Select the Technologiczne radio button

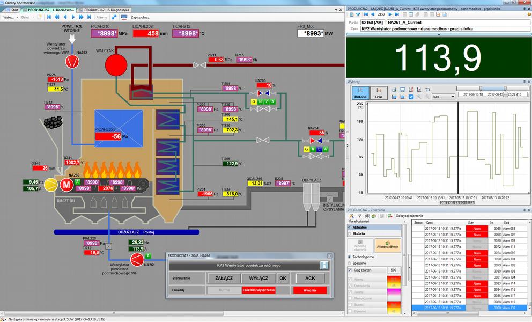tap(350, 257)
